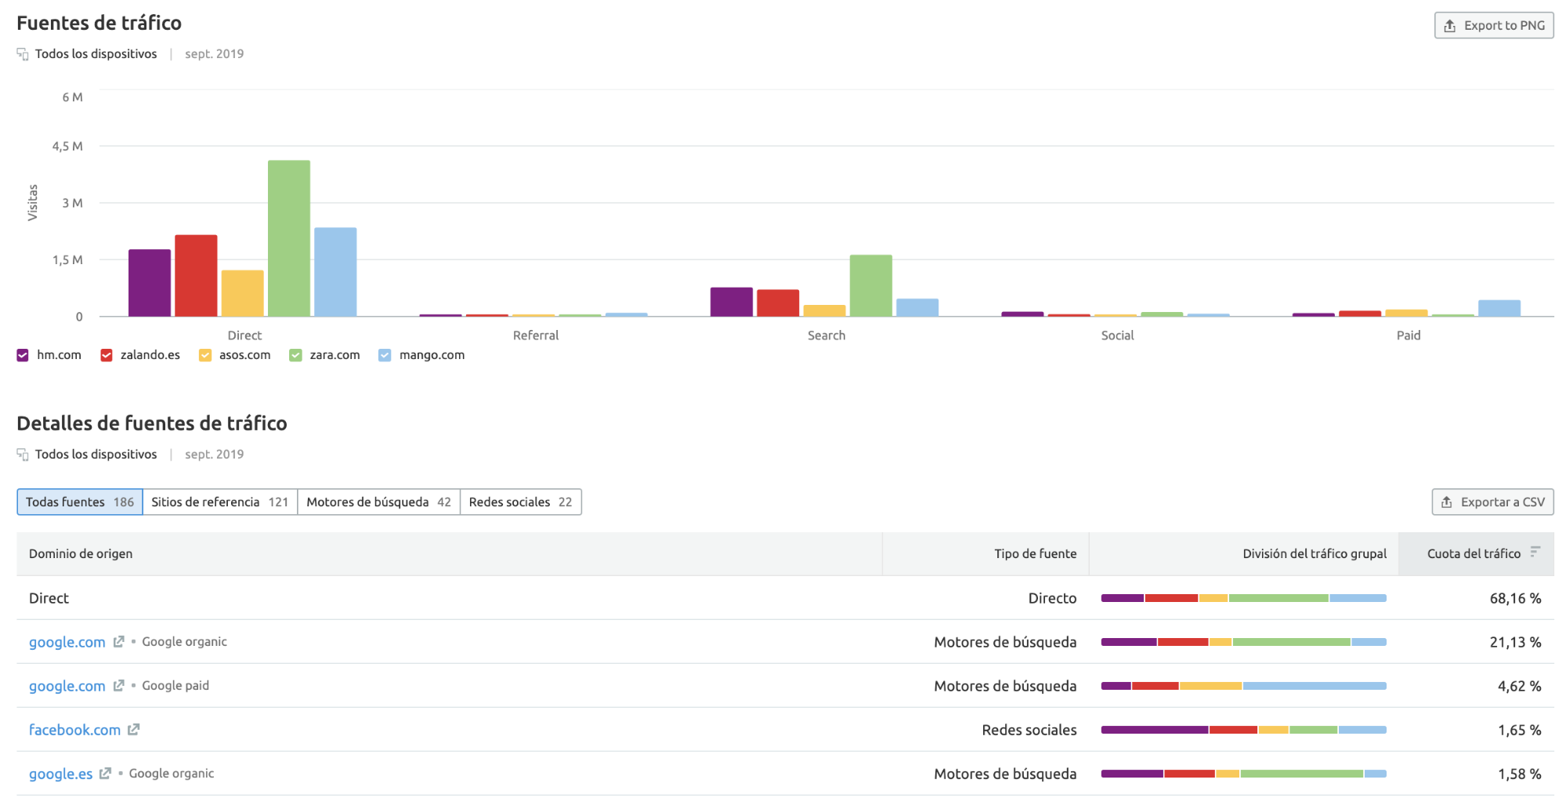This screenshot has width=1566, height=805.
Task: Select the Todas fuentes tab
Action: click(80, 502)
